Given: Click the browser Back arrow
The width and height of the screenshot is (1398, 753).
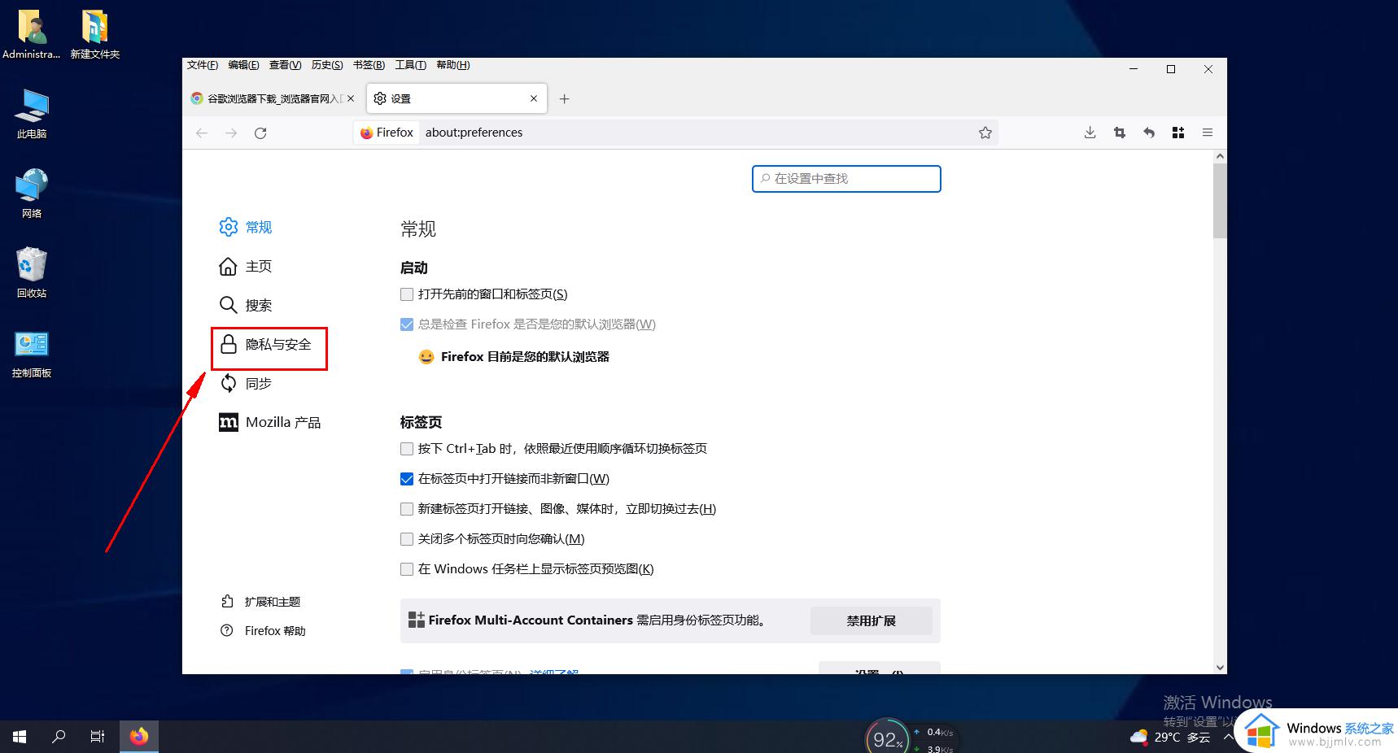Looking at the screenshot, I should [202, 133].
